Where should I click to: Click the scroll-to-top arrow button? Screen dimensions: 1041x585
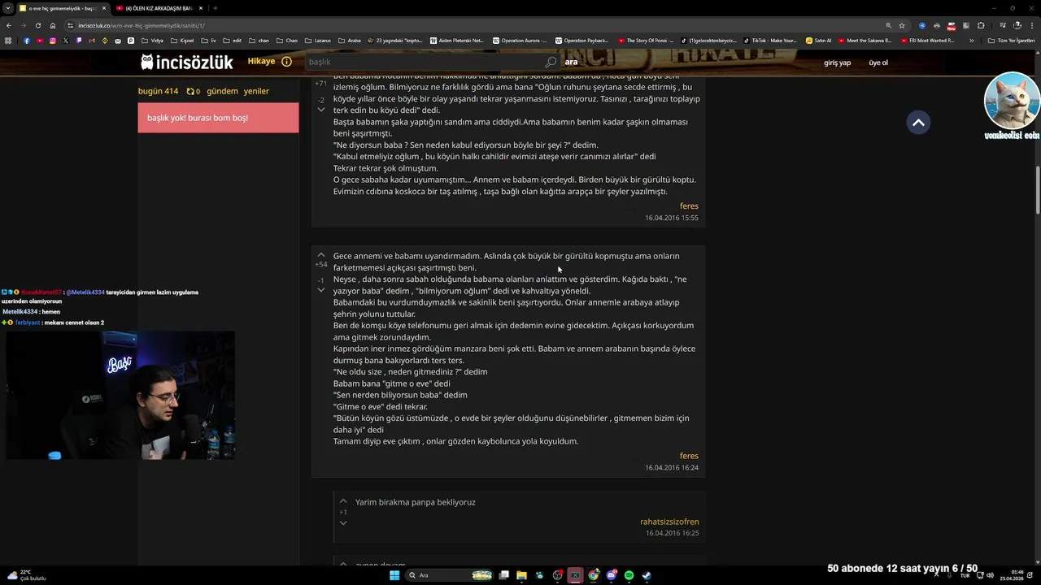[x=918, y=123]
